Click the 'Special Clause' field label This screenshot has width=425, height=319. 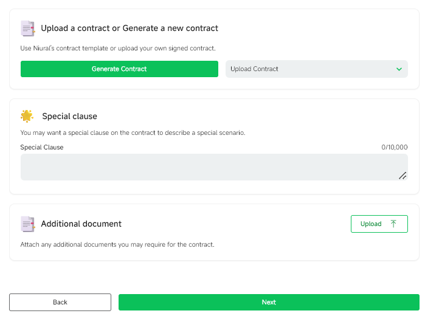click(x=42, y=147)
